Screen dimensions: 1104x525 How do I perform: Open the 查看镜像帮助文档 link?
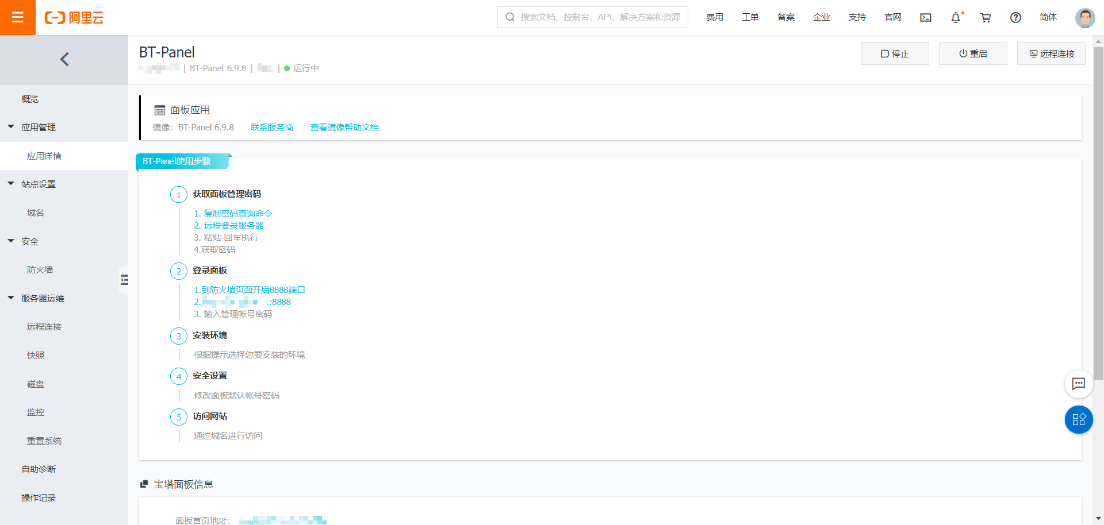pyautogui.click(x=344, y=127)
